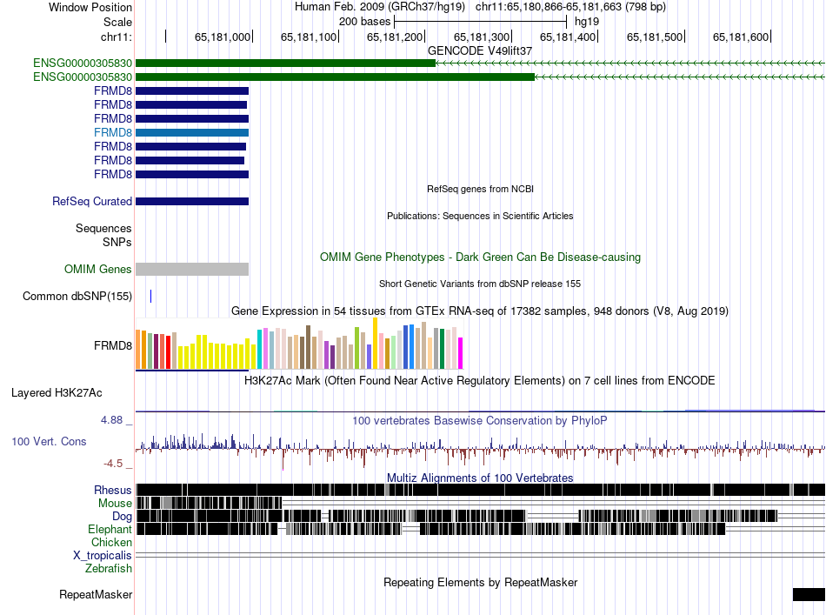Click the Common dbSNP(155) track label
Viewport: 826px width, 615px height.
pos(77,296)
